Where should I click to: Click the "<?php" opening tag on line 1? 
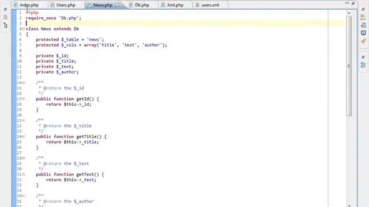click(x=32, y=13)
